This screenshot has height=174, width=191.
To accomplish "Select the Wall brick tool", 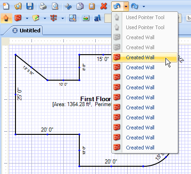I will tap(18, 18).
